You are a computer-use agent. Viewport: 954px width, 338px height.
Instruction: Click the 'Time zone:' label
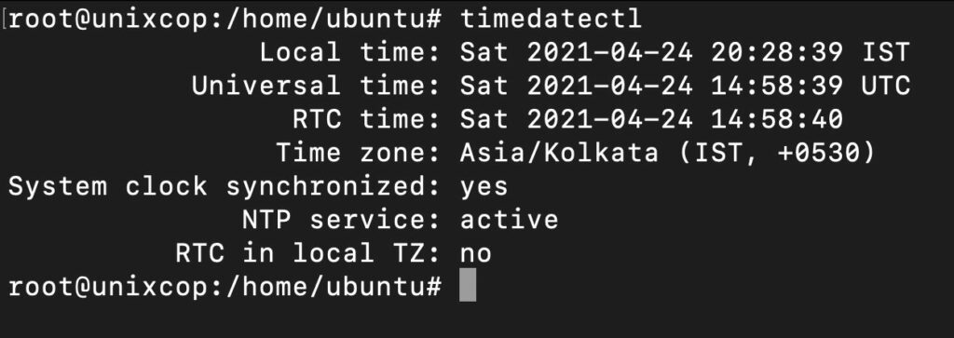pyautogui.click(x=359, y=153)
